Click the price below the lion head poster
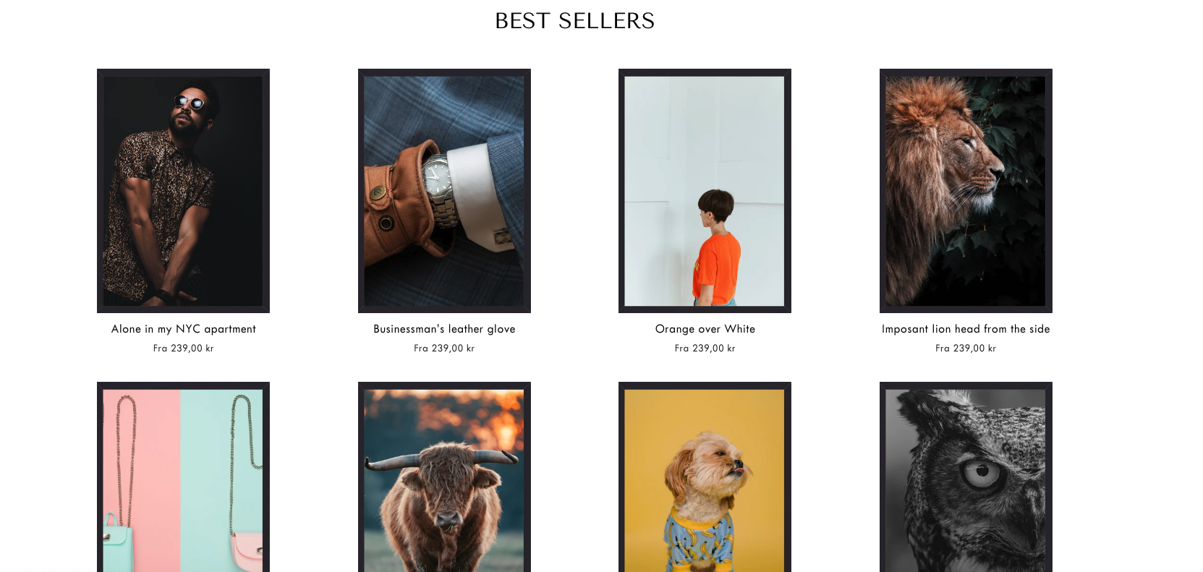 (966, 349)
